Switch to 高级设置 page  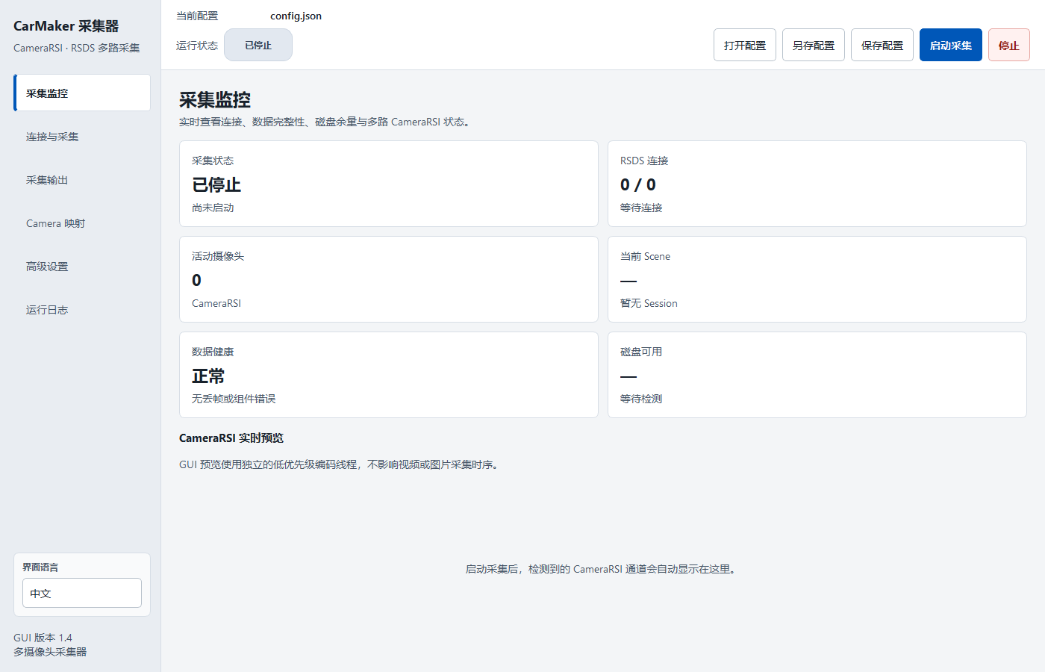point(82,266)
